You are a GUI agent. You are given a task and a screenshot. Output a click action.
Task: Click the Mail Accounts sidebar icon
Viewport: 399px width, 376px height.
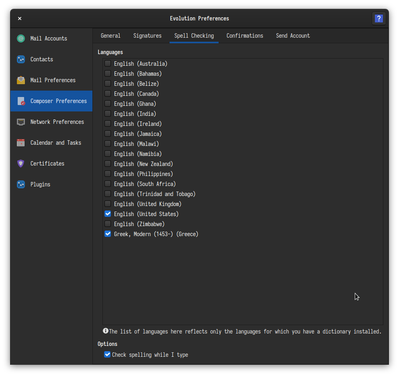pos(21,38)
